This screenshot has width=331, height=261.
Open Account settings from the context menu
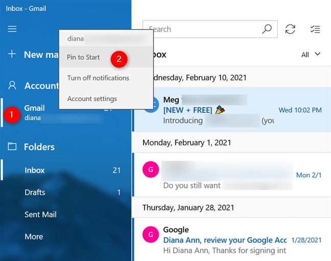tap(106, 99)
